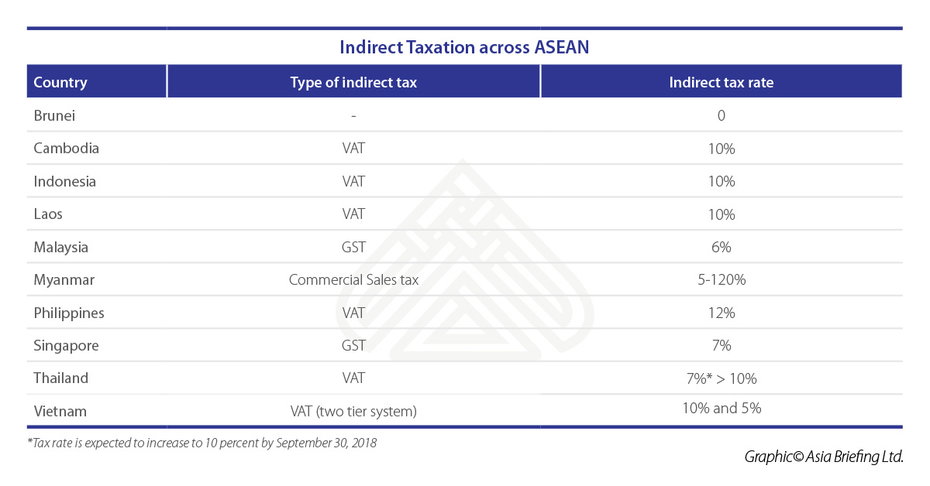Select the Indonesia country cell
The width and height of the screenshot is (930, 486).
(65, 181)
